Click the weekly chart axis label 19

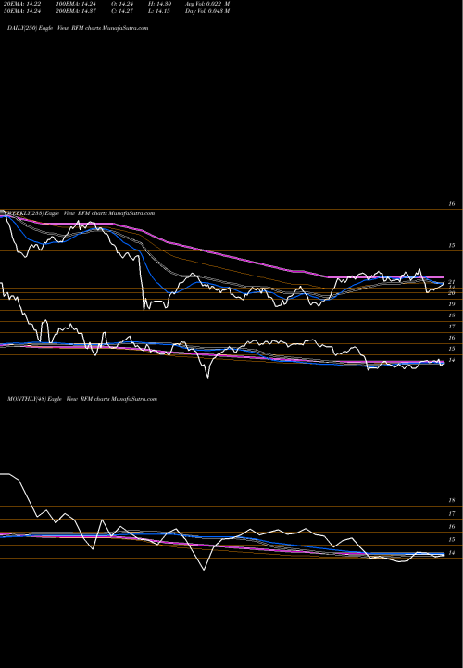click(x=452, y=304)
